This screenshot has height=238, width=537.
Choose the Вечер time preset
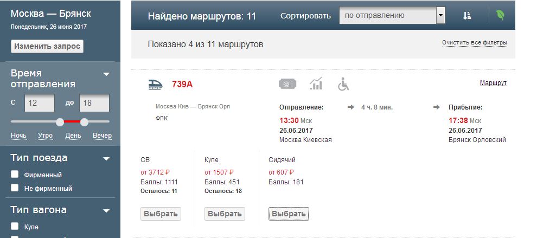click(x=102, y=136)
